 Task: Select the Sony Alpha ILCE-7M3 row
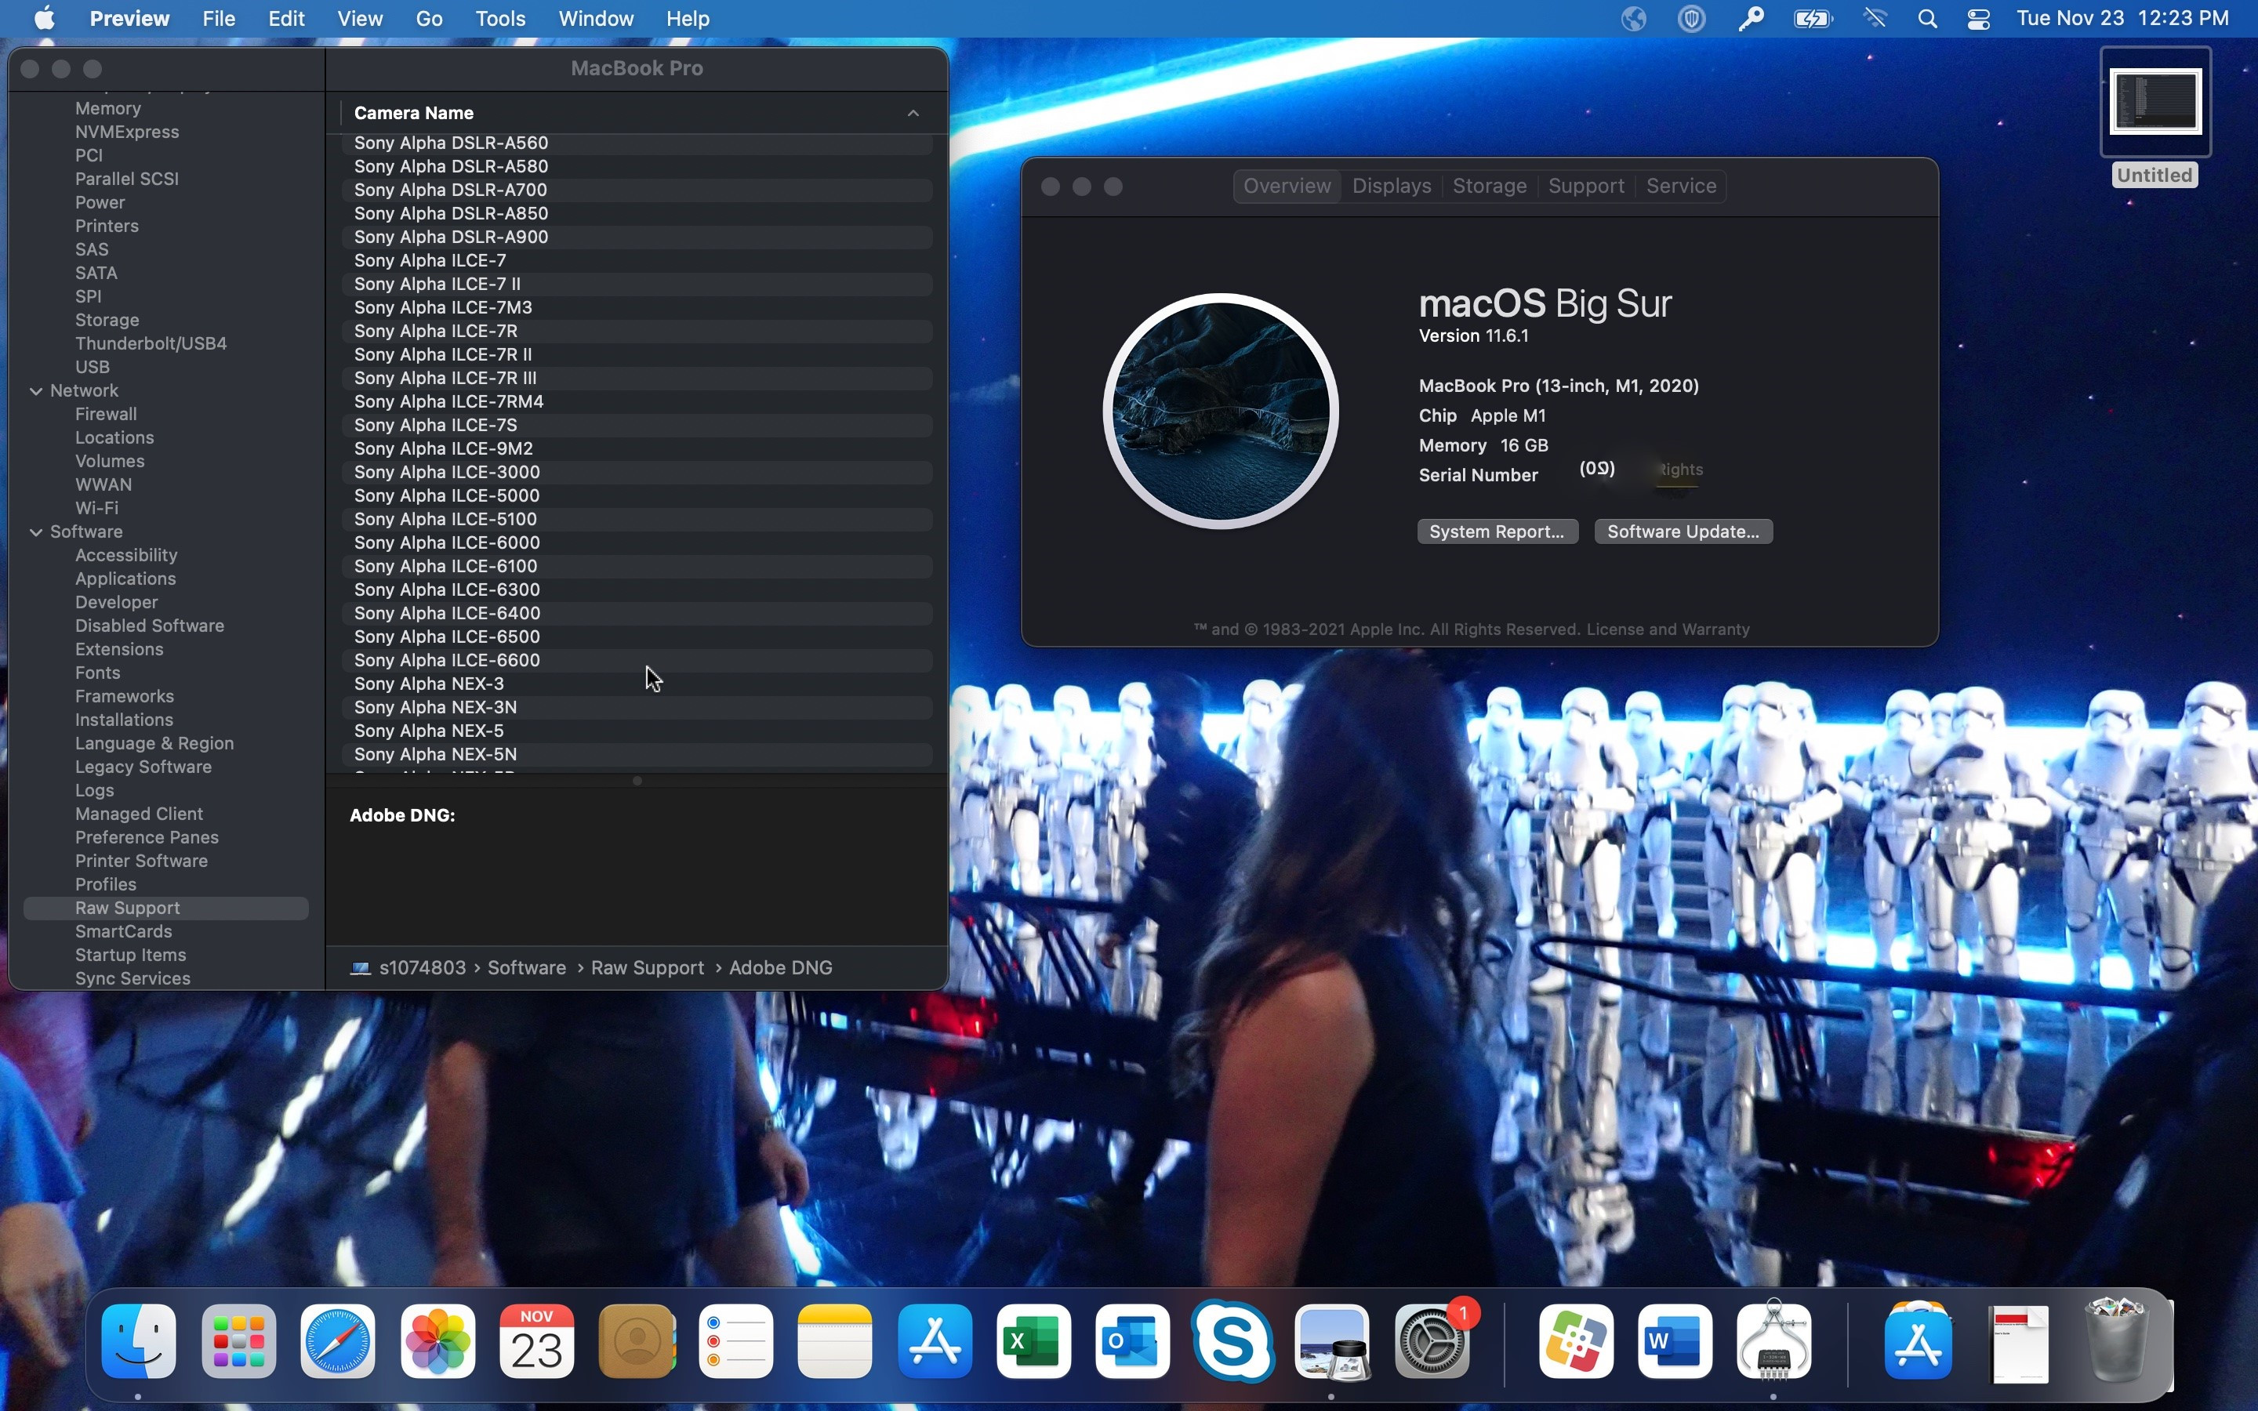443,307
